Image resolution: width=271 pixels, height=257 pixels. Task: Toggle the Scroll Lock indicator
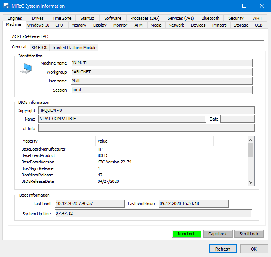249,234
